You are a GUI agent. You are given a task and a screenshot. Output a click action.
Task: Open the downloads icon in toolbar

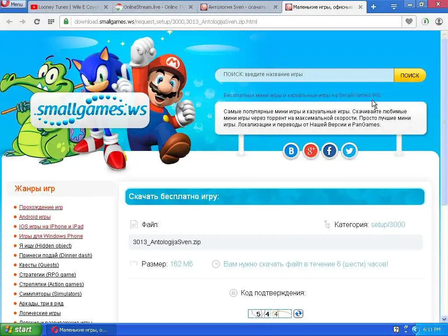pyautogui.click(x=425, y=21)
